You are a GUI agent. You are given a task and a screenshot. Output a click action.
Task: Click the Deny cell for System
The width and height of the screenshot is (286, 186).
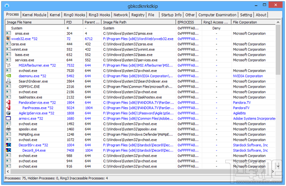coord(216,28)
